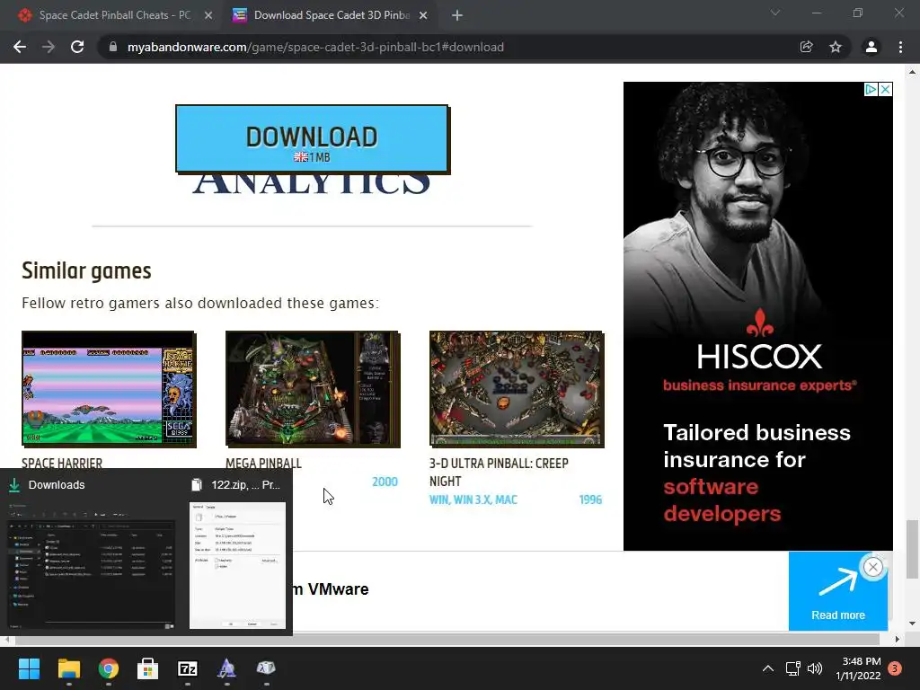Switch to Space Cadet Pinball Cheats tab
This screenshot has width=920, height=690.
[114, 16]
